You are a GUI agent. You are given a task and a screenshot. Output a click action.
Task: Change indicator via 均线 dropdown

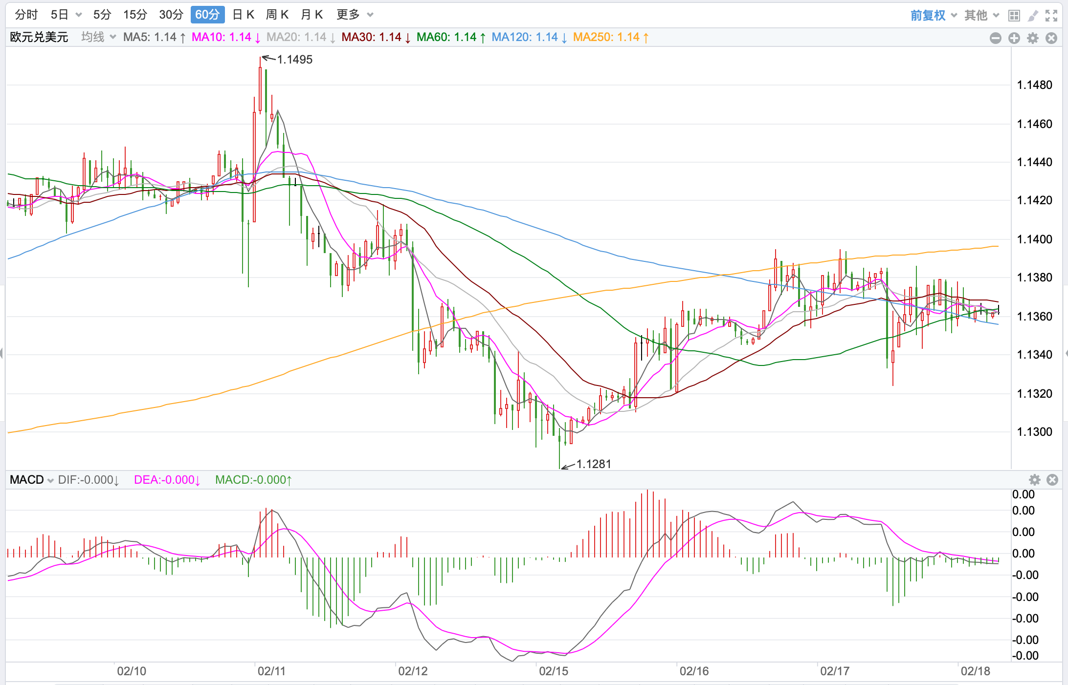98,37
